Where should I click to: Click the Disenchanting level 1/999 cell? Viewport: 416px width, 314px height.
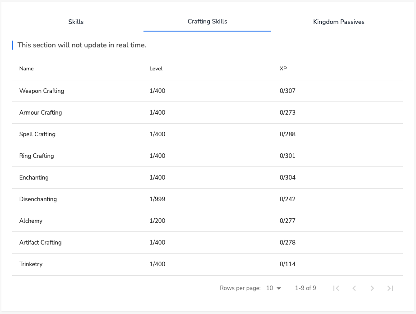[x=157, y=199]
